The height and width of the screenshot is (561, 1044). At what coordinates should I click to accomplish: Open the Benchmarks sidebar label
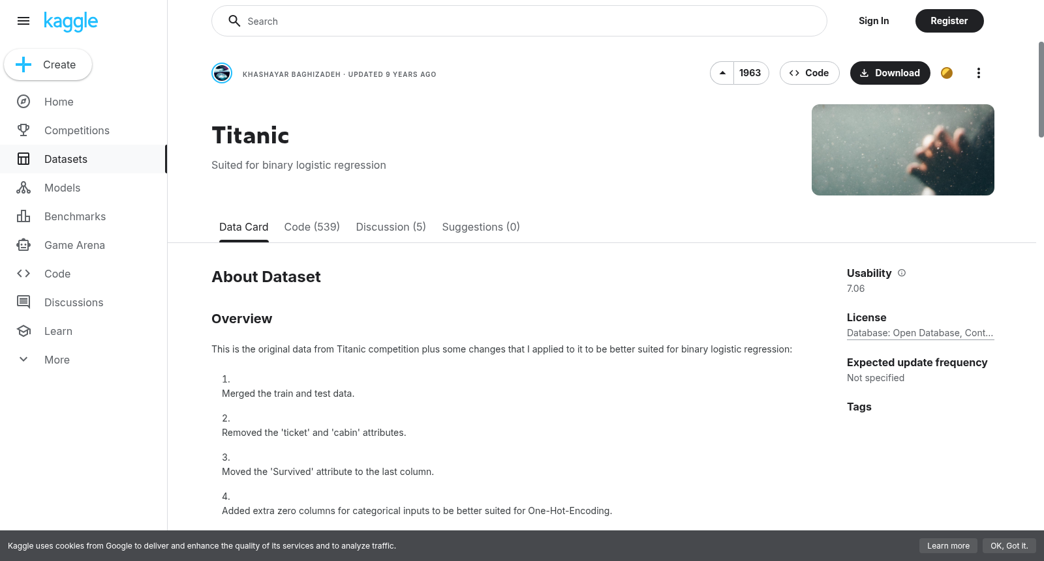point(75,216)
